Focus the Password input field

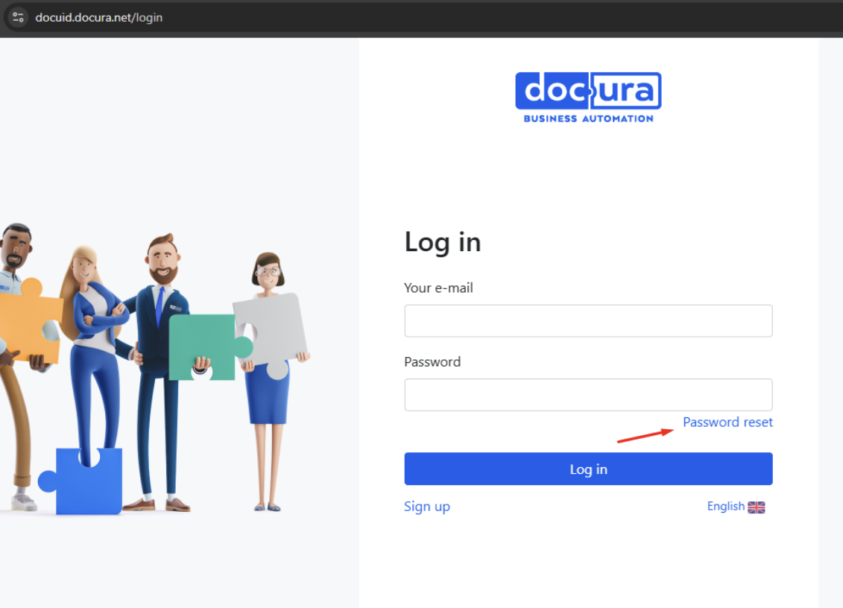coord(588,395)
